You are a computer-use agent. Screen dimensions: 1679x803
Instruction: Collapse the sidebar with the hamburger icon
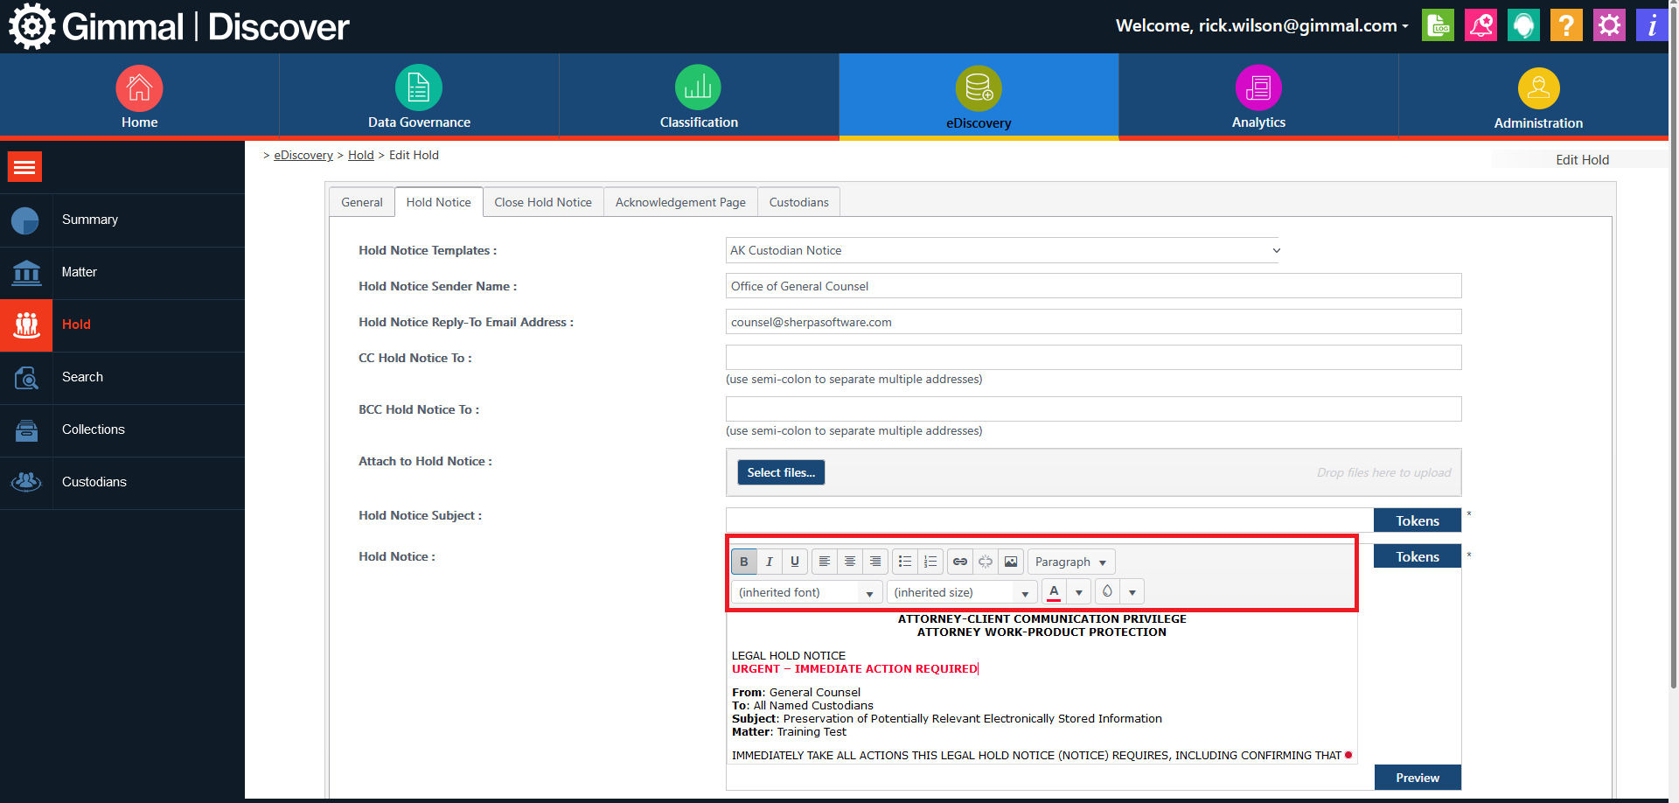pos(24,166)
